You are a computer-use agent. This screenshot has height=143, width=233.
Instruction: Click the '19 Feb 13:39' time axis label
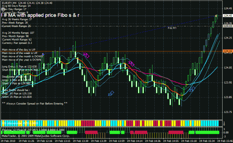99,141
